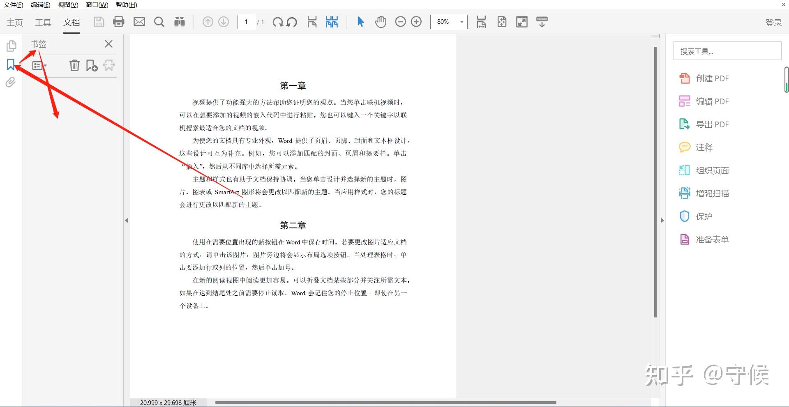
Task: Delete the selected bookmark with trash icon
Action: pyautogui.click(x=74, y=65)
